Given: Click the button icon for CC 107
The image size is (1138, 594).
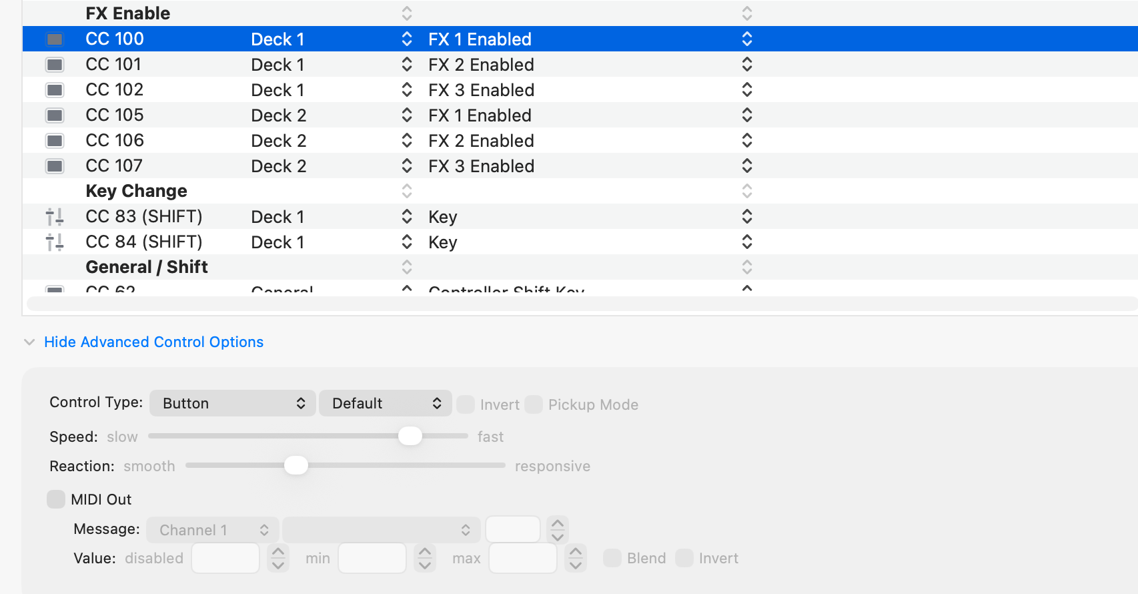Looking at the screenshot, I should coord(55,166).
